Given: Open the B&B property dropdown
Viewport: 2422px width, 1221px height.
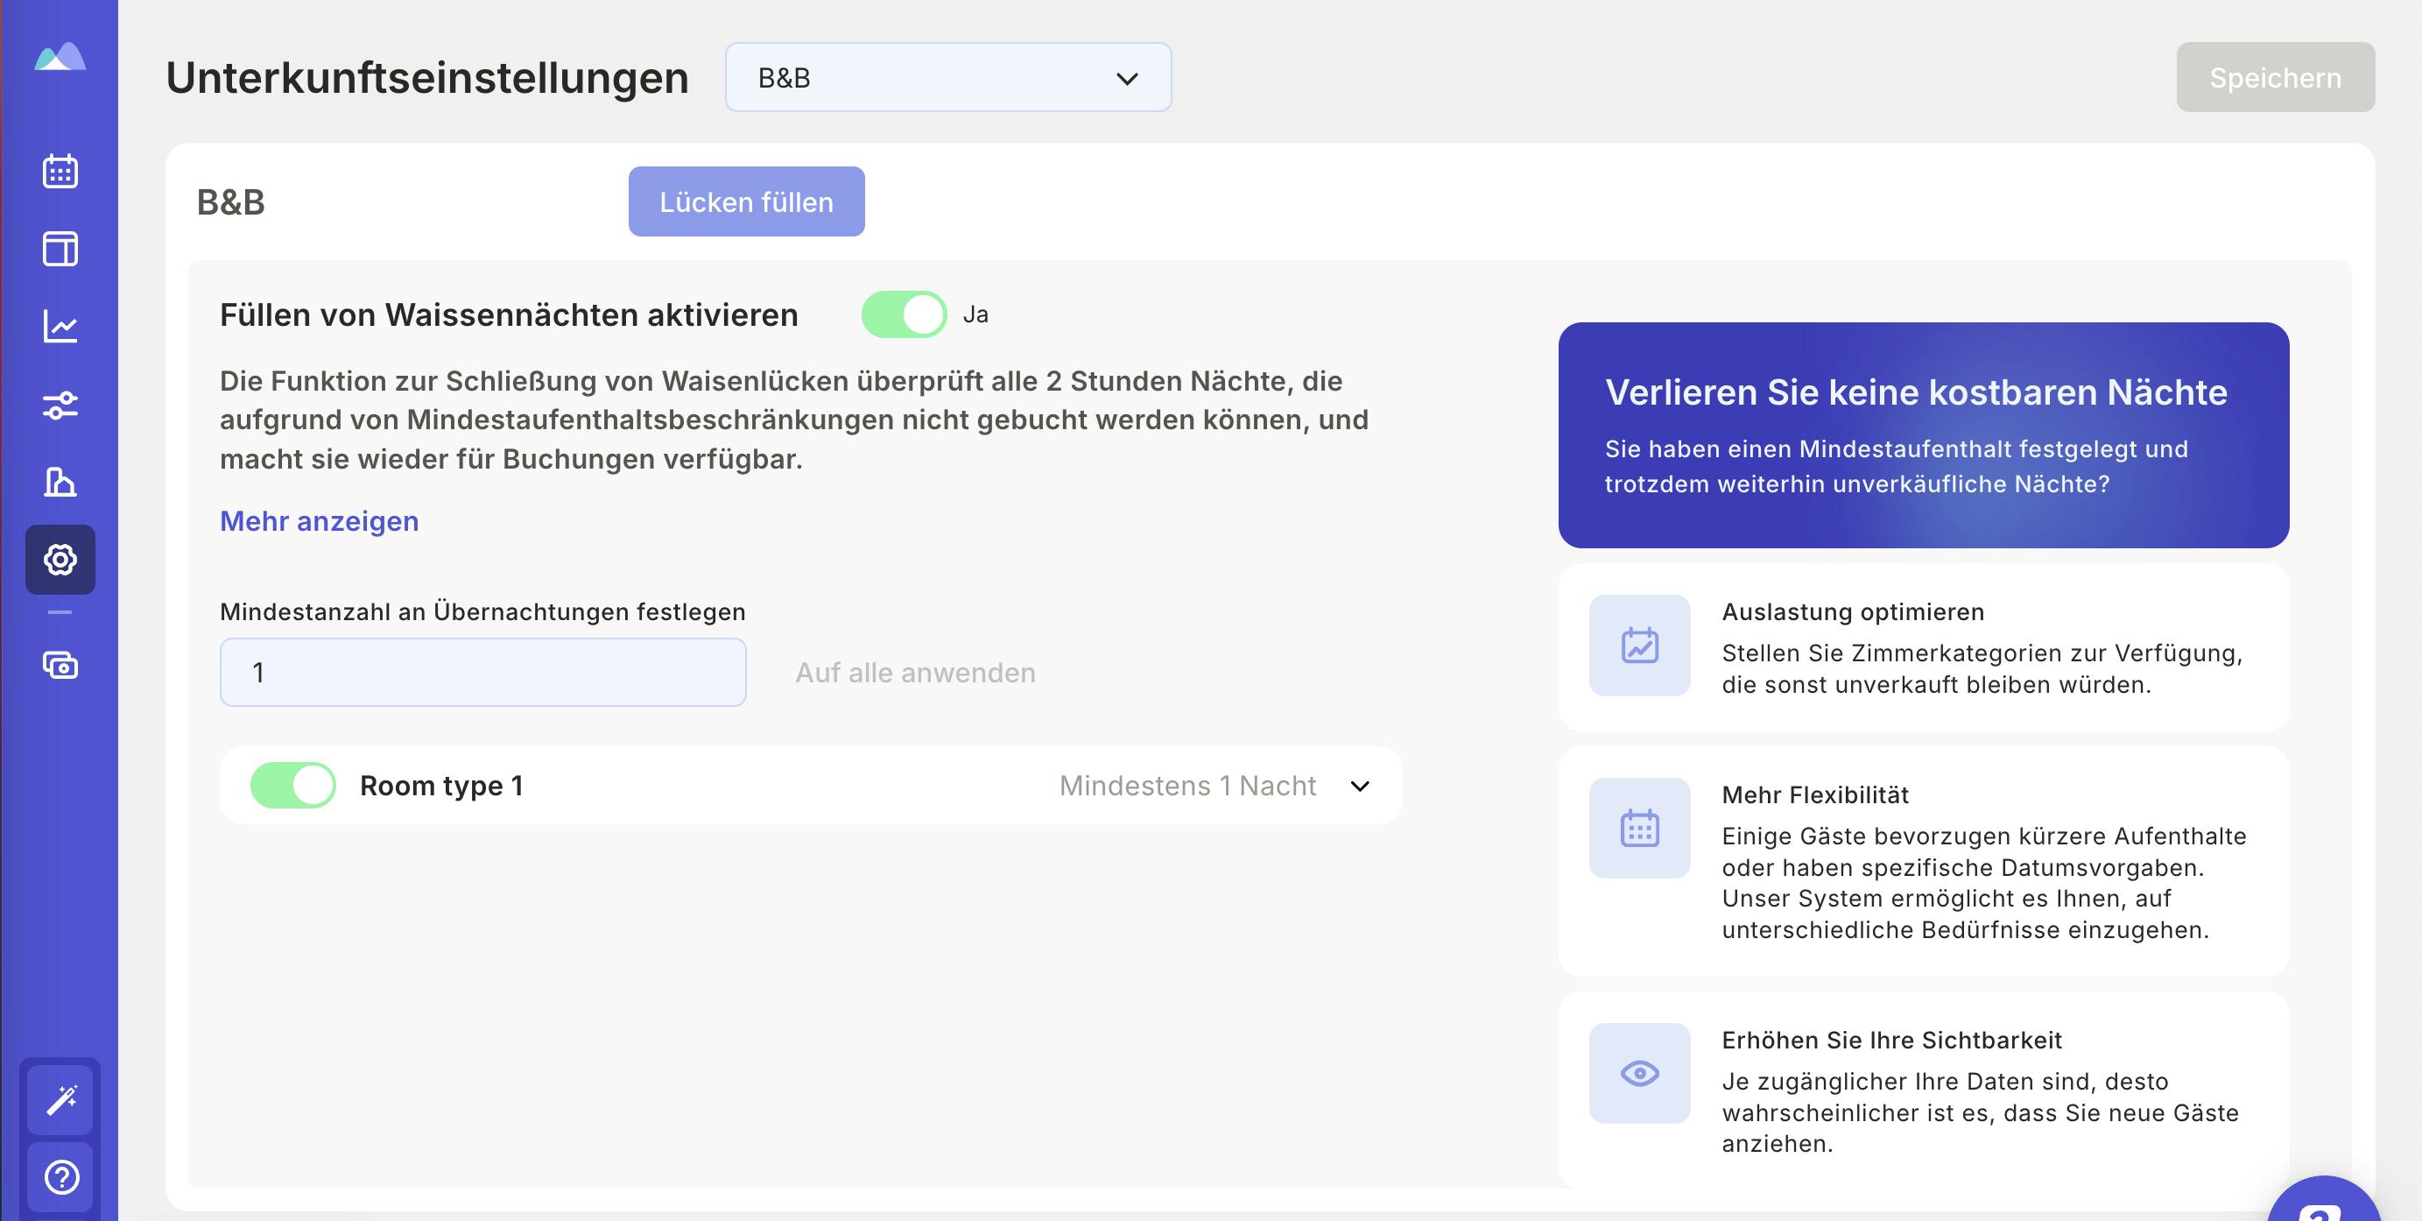Looking at the screenshot, I should [x=947, y=77].
